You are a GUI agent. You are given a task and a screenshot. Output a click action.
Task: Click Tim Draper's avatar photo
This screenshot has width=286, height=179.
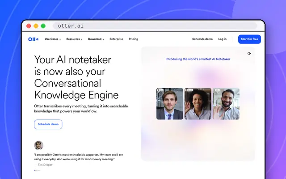coord(39,145)
